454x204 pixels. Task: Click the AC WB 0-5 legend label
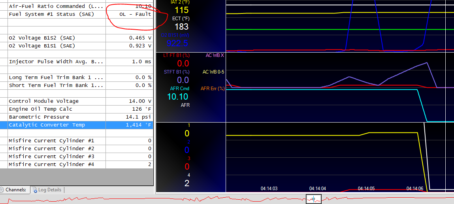[x=213, y=72]
